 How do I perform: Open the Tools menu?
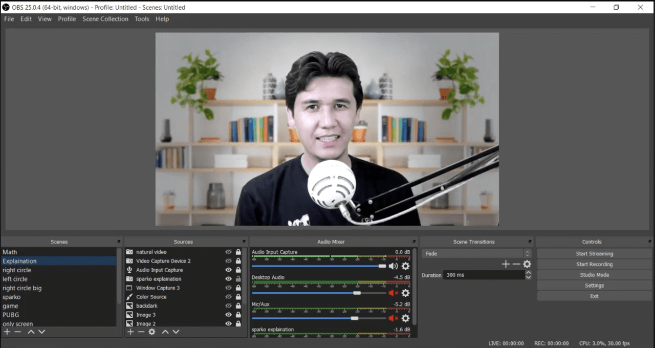pyautogui.click(x=142, y=19)
